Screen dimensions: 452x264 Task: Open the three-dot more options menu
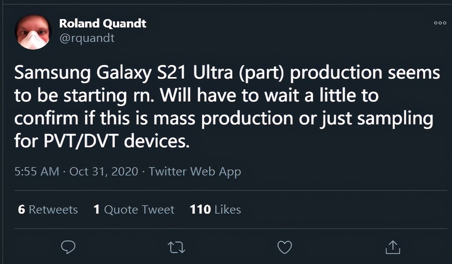pos(440,23)
